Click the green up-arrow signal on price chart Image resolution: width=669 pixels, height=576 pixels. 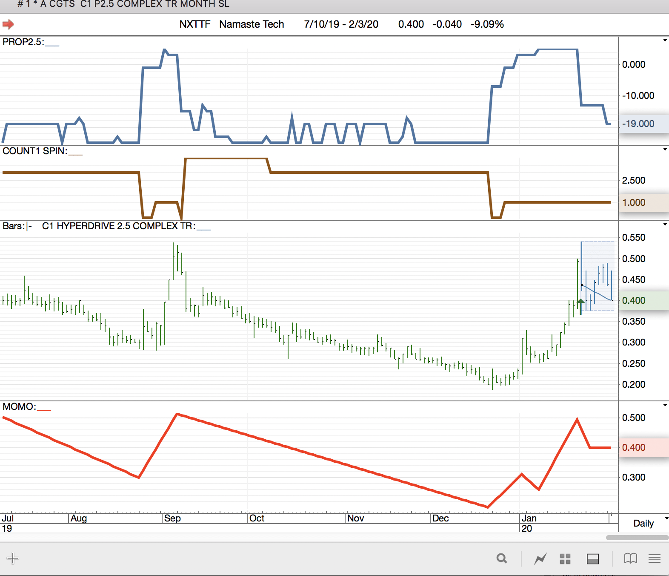click(x=581, y=302)
